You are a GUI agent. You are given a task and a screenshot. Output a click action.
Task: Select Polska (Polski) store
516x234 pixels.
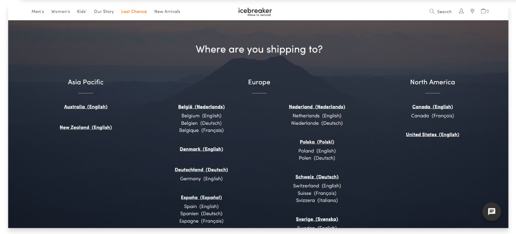click(x=317, y=142)
